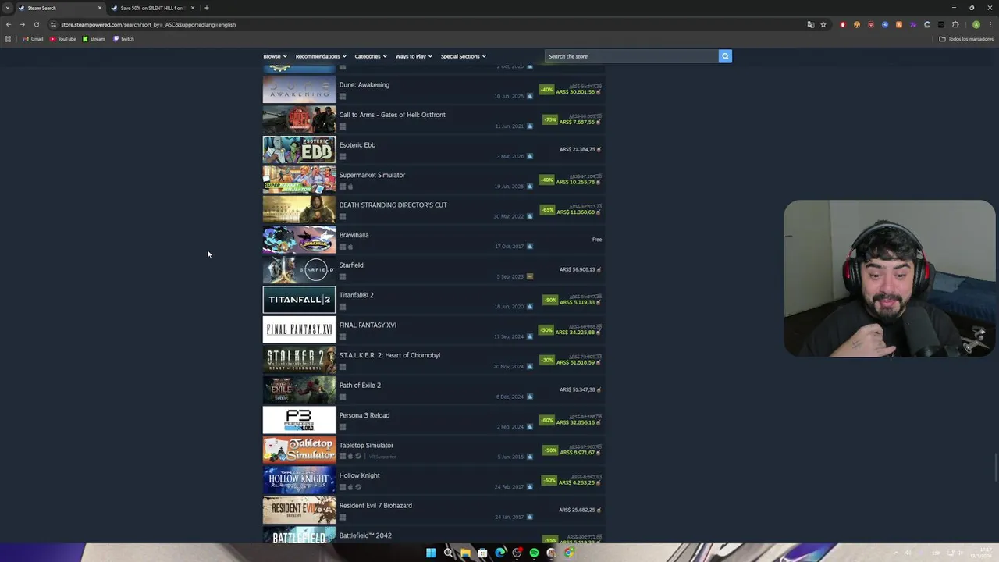Open the Path of Exile 2 listing
Viewport: 999px width, 562px height.
(x=433, y=390)
